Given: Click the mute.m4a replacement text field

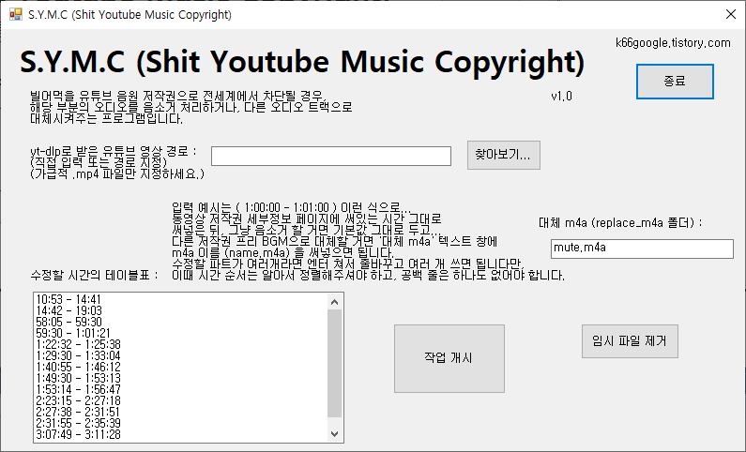Looking at the screenshot, I should click(x=642, y=249).
